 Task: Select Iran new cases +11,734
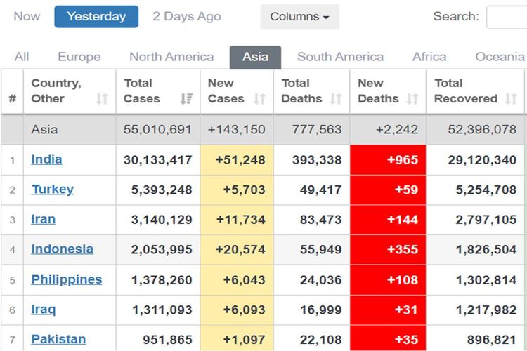tap(240, 220)
